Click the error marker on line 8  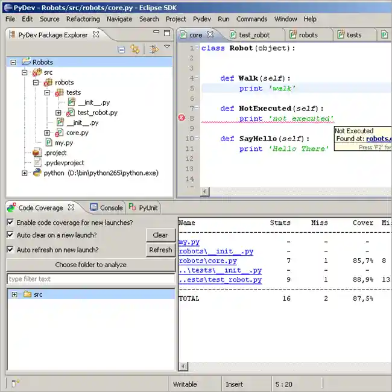[x=182, y=117]
